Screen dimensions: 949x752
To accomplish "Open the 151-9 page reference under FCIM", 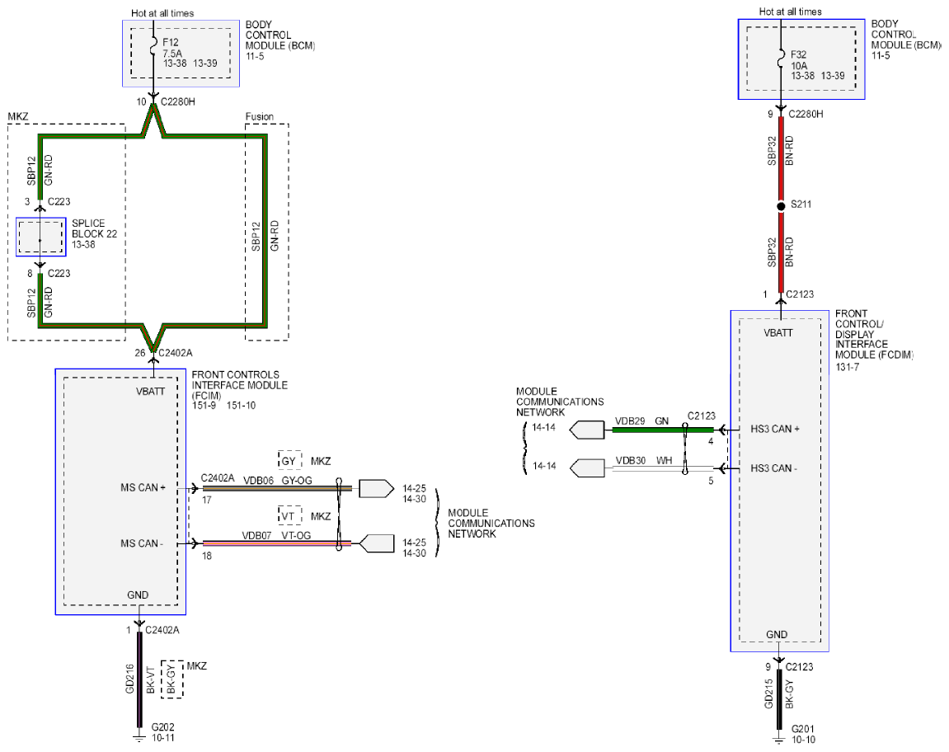I will tap(204, 406).
